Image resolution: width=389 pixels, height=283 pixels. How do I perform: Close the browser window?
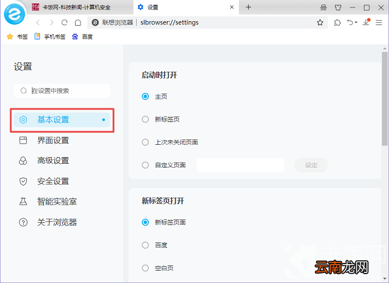[381, 7]
